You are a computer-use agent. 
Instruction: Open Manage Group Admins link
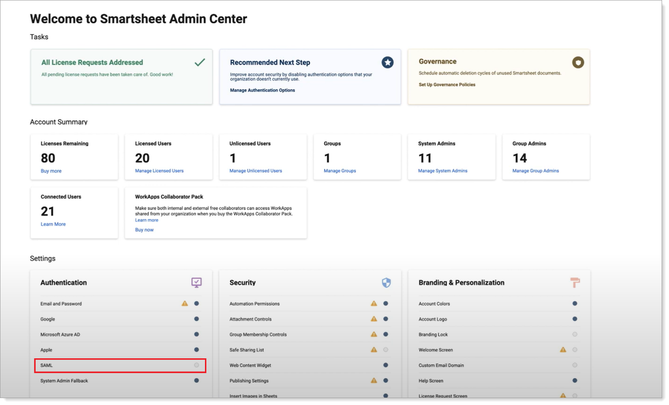coord(536,171)
